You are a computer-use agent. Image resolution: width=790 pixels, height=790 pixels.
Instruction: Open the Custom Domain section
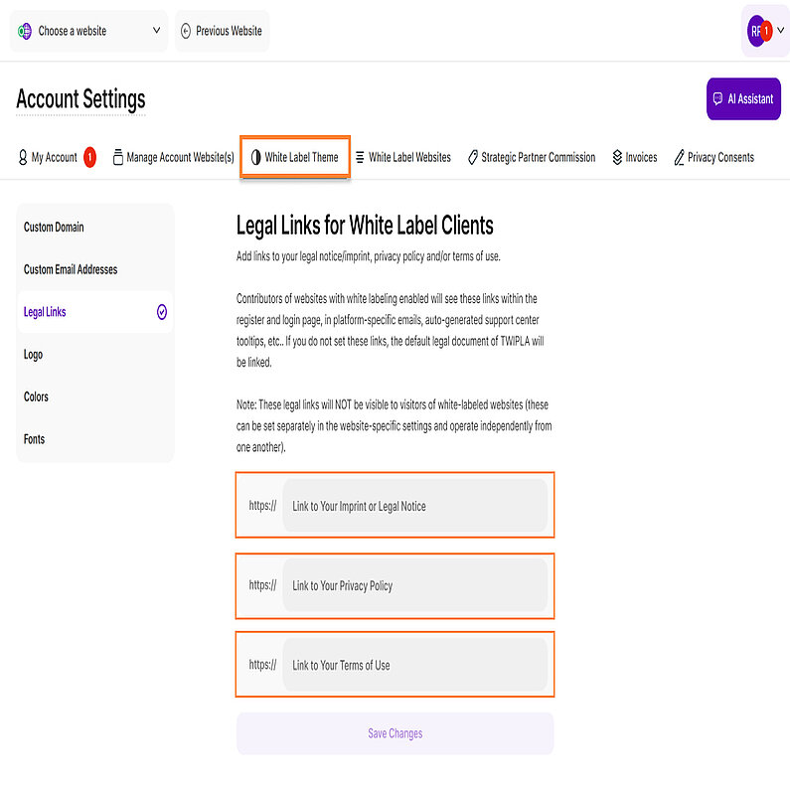[x=54, y=228]
